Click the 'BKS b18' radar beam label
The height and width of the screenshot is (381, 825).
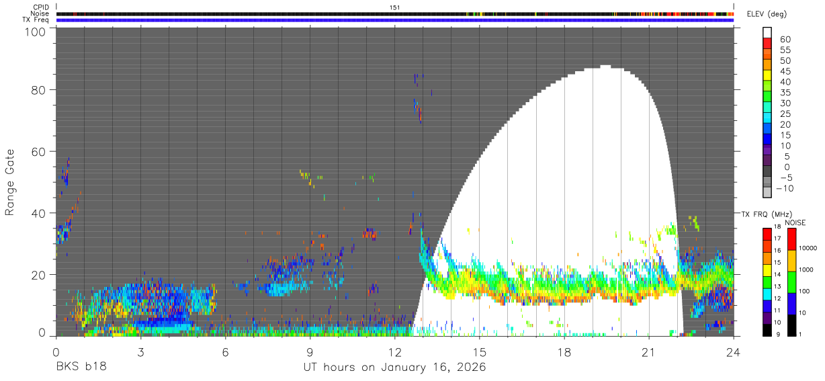tap(81, 368)
